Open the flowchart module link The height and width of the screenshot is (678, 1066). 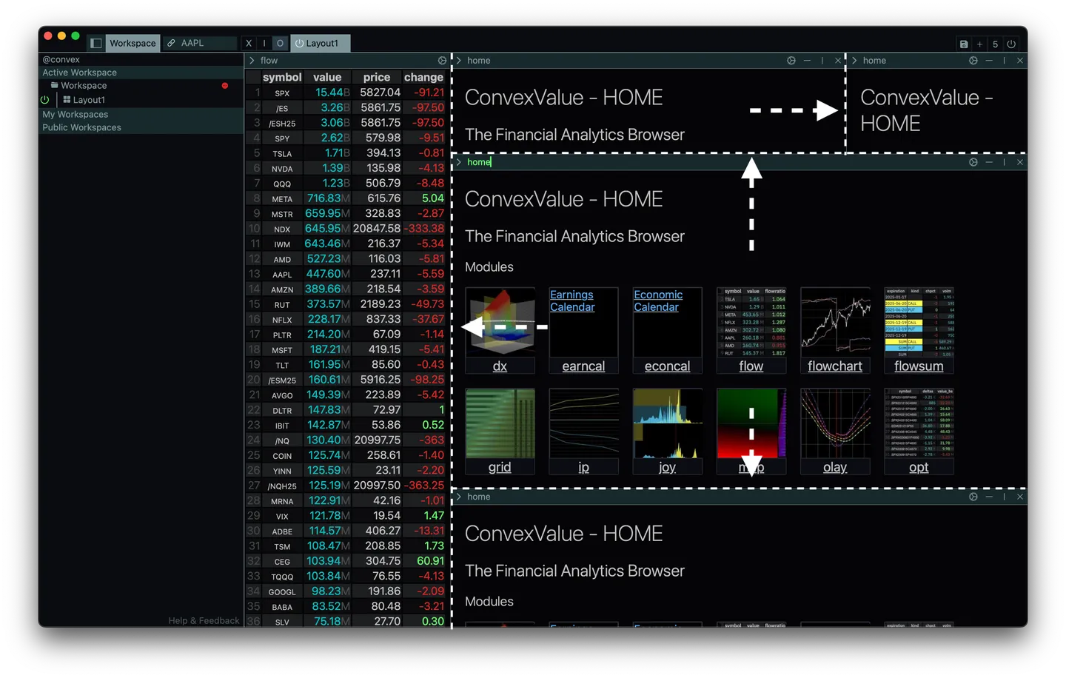(835, 366)
